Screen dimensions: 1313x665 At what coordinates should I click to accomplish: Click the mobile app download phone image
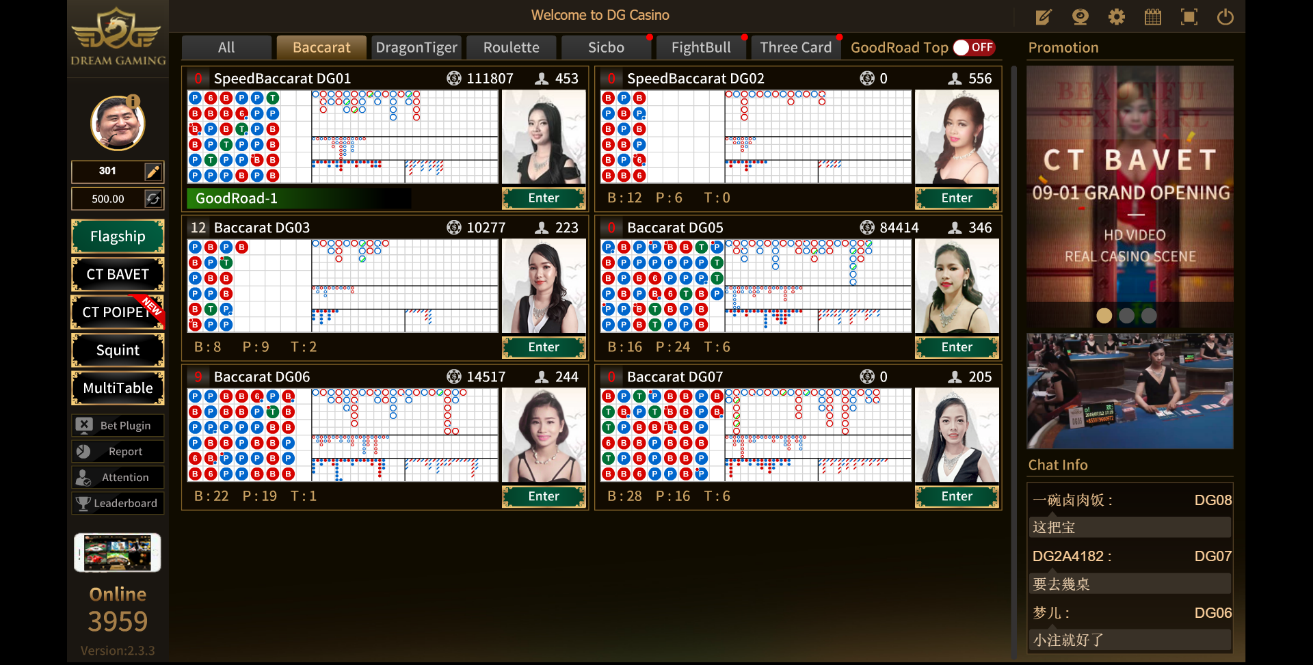pos(118,552)
